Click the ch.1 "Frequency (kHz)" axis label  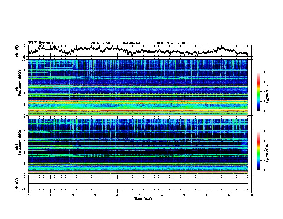coord(20,83)
